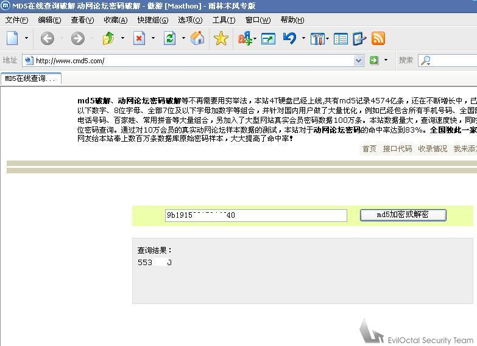Image resolution: width=477 pixels, height=346 pixels.
Task: Expand the address bar URL dropdown
Action: 358,60
